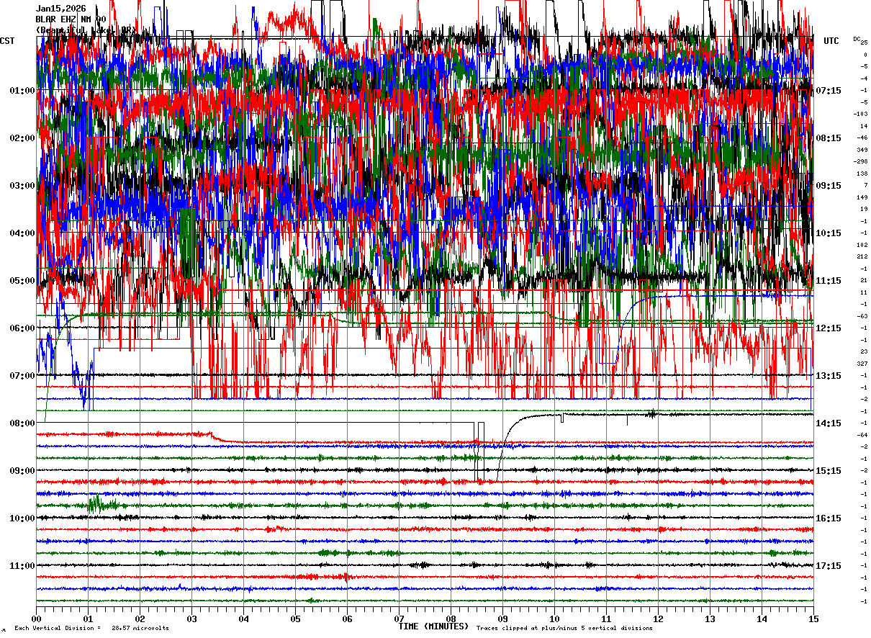Click minute 06 on the time axis

347,619
